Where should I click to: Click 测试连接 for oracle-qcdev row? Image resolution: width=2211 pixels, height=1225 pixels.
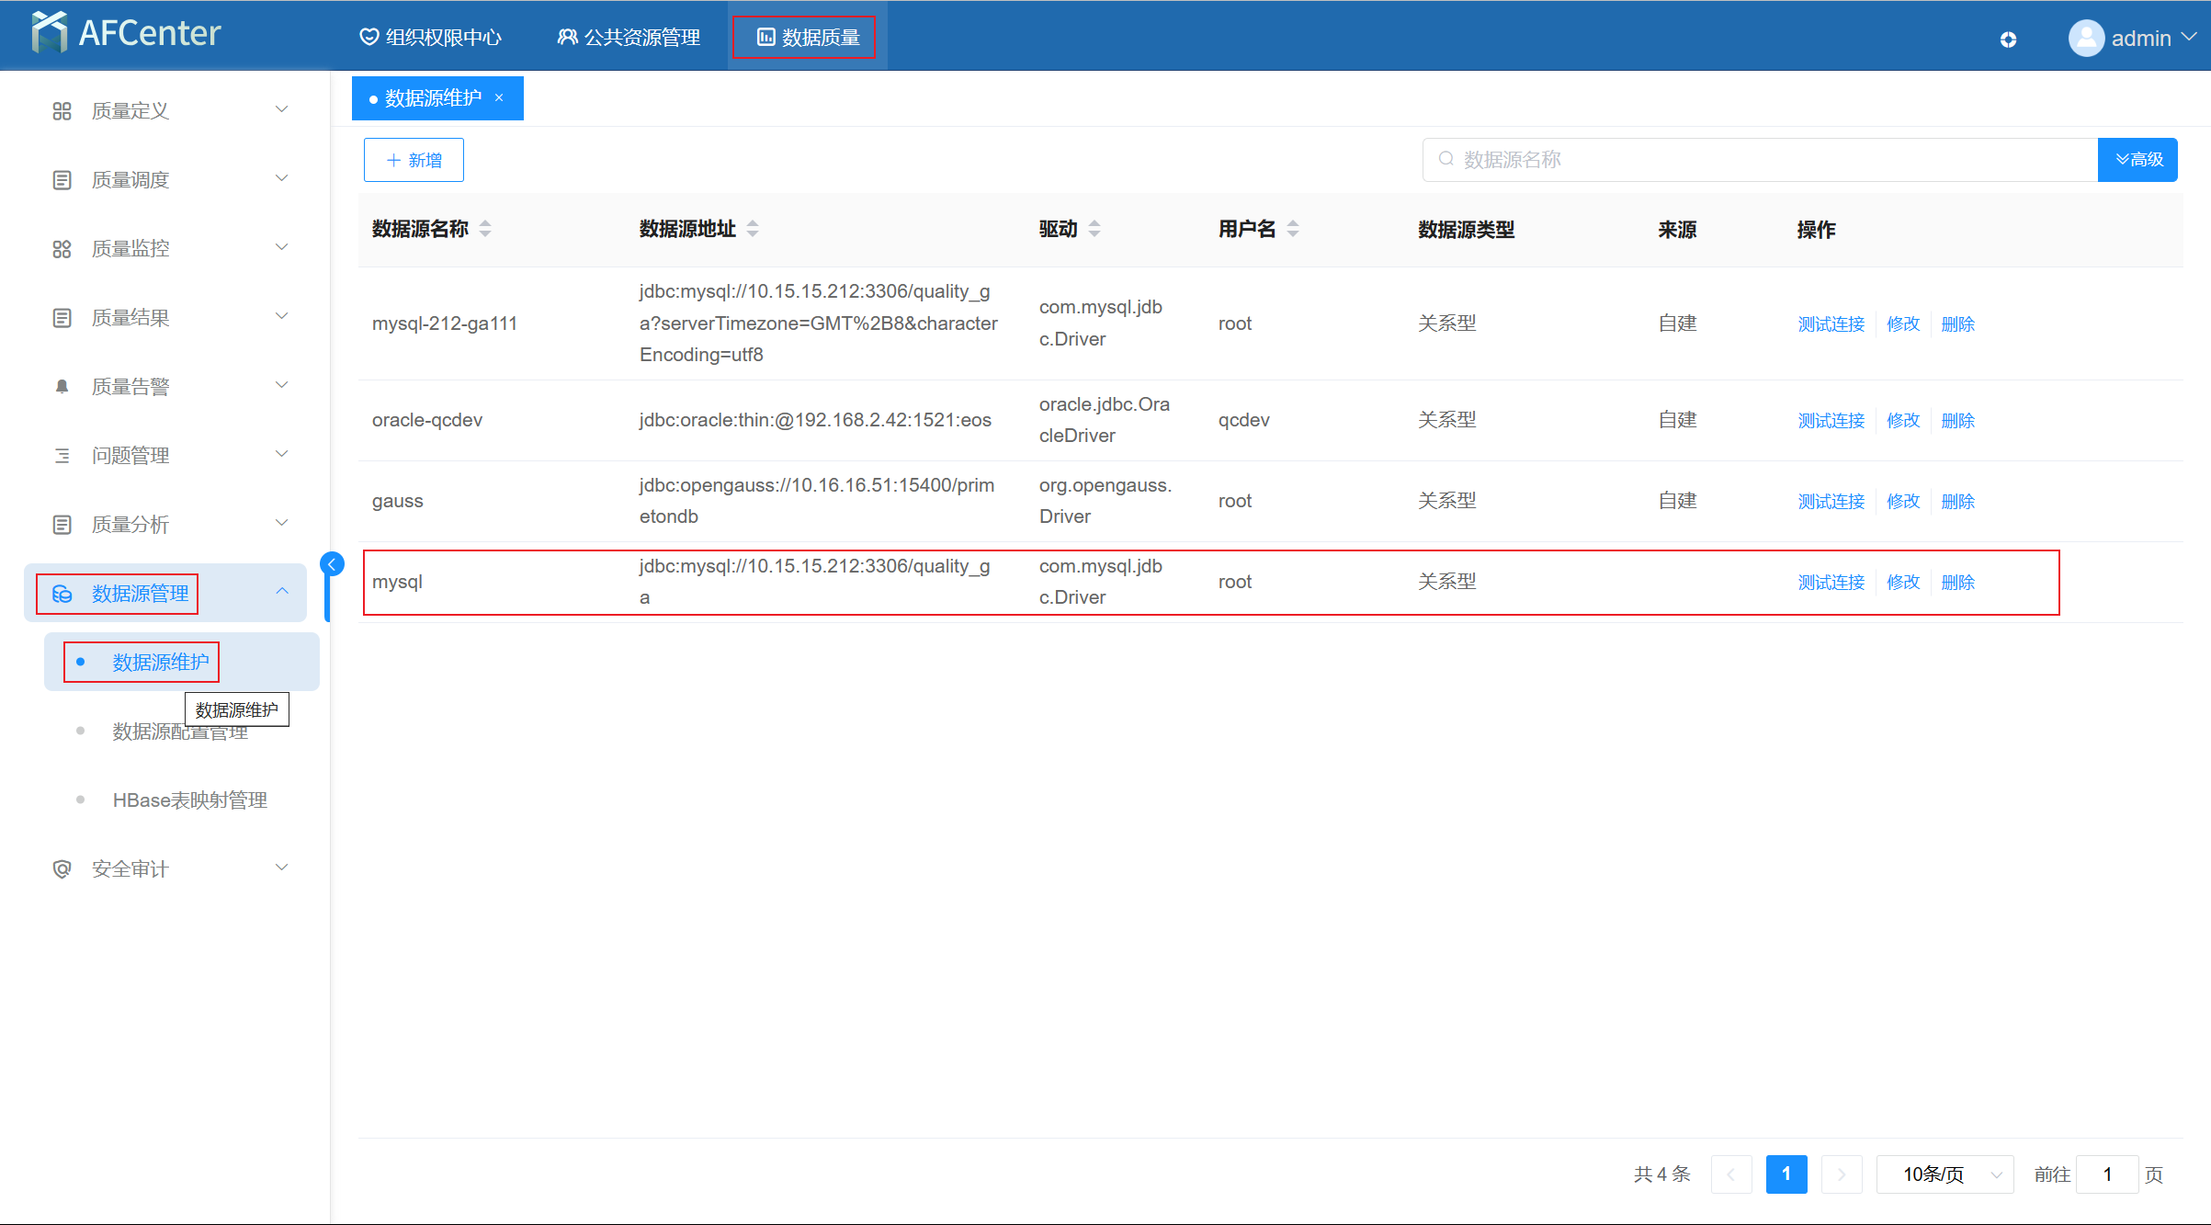click(x=1831, y=421)
